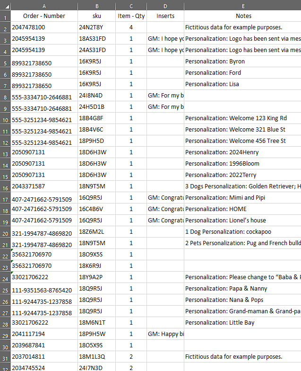Select column A header
This screenshot has width=301, height=371.
pos(44,5)
